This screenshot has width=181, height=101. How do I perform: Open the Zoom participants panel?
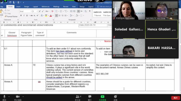point(78,98)
